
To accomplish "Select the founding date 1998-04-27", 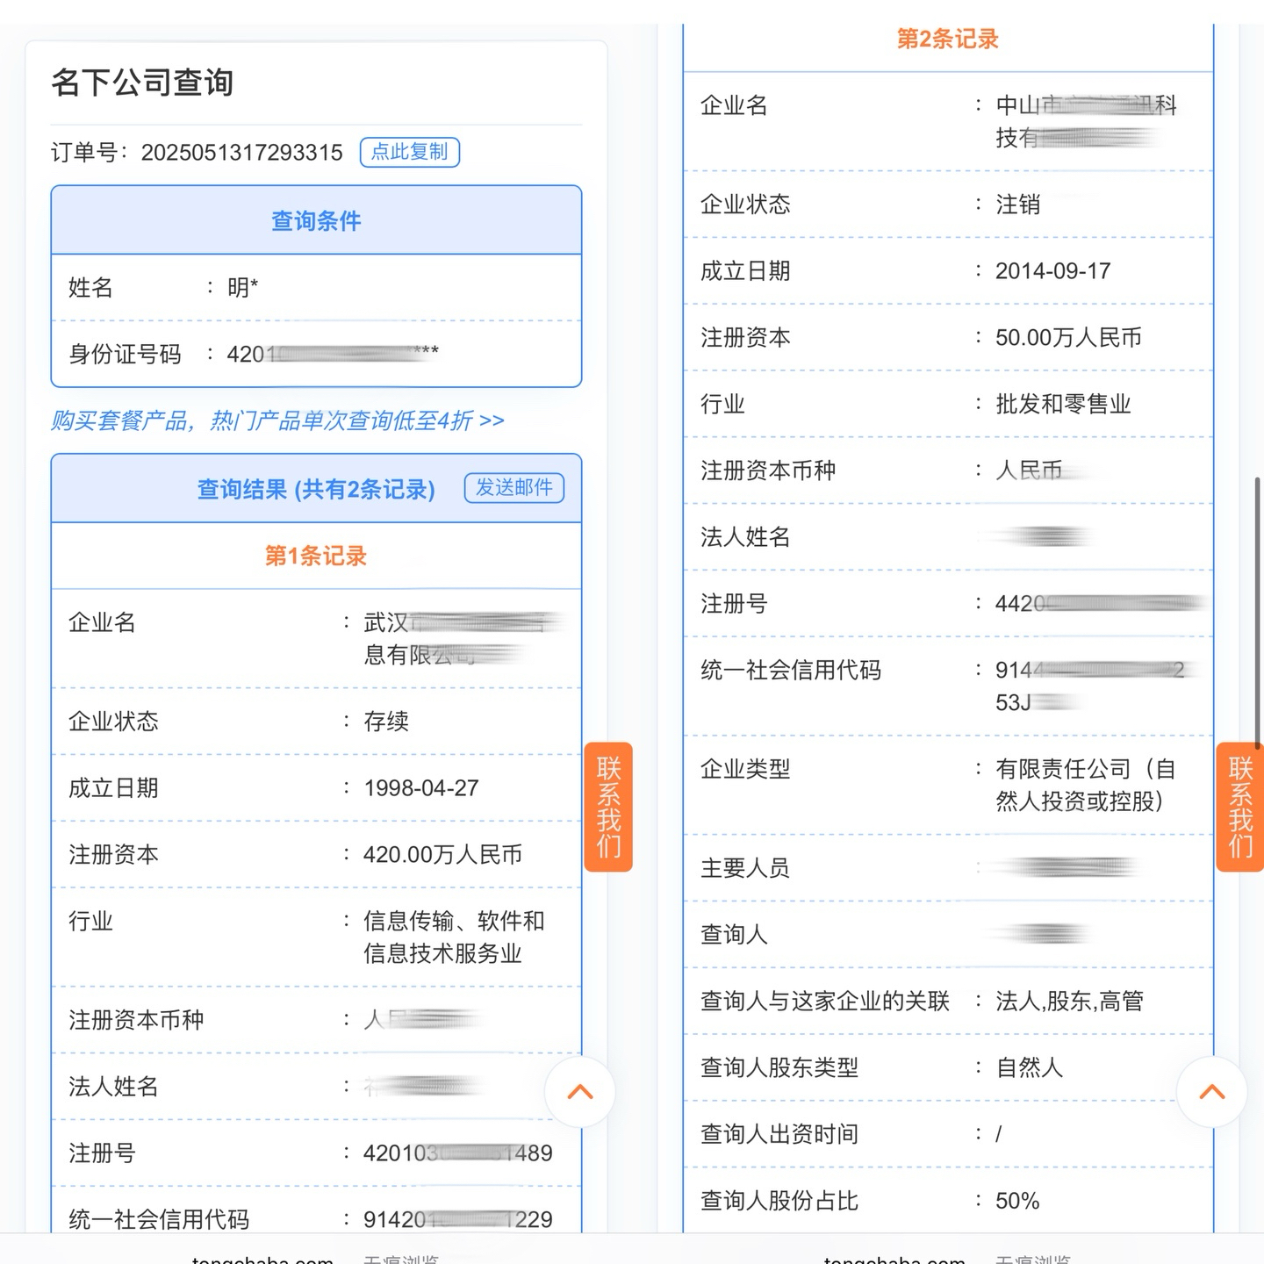I will point(421,788).
